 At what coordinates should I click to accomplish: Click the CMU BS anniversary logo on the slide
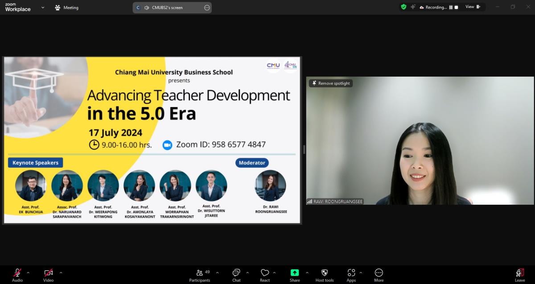pos(291,66)
